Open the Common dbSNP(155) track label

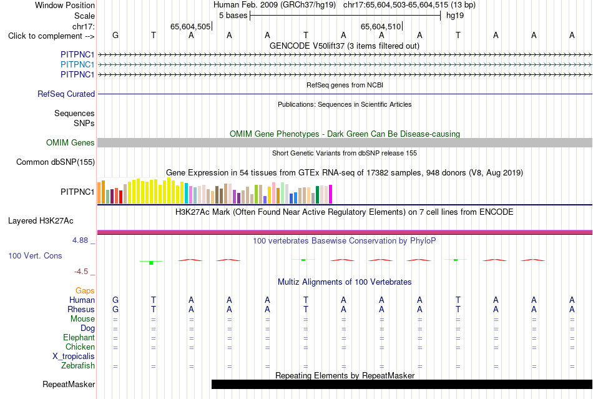pyautogui.click(x=56, y=162)
